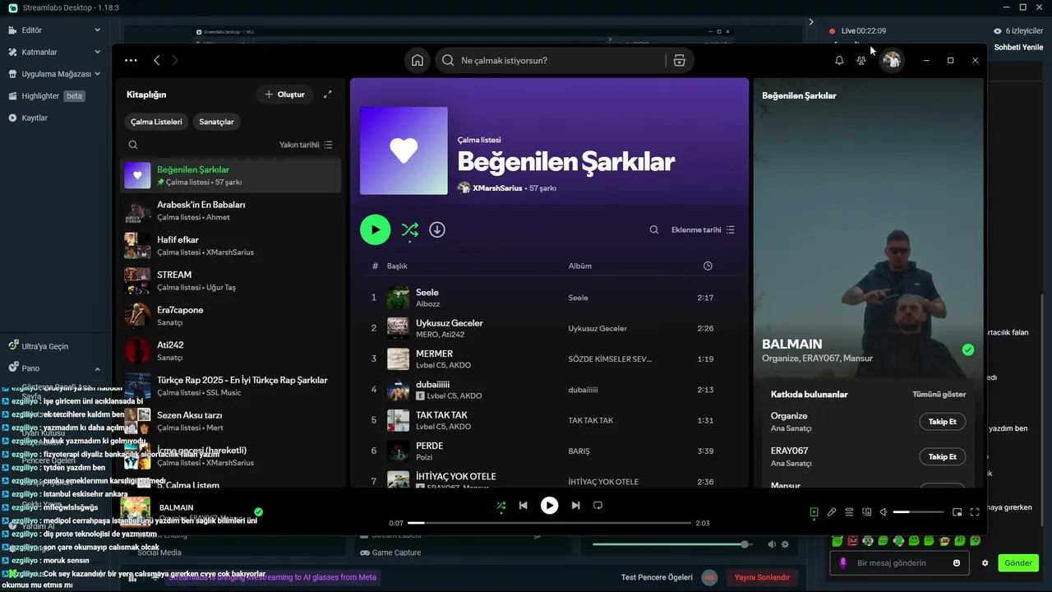Open the Spotify notifications bell
This screenshot has width=1052, height=592.
pyautogui.click(x=839, y=60)
